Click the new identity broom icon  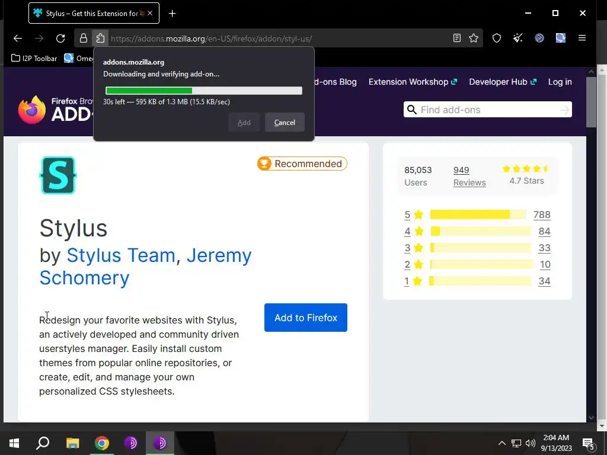click(518, 38)
